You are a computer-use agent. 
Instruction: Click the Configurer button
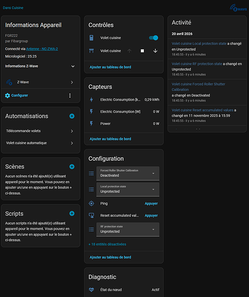[x=17, y=95]
